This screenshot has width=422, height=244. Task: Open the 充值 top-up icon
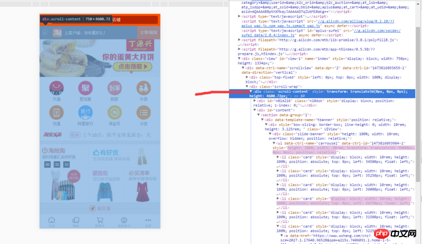pyautogui.click(x=56, y=112)
